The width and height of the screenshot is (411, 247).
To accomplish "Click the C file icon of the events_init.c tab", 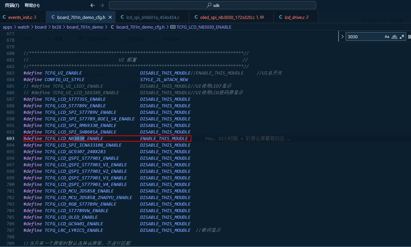I will tap(4, 17).
